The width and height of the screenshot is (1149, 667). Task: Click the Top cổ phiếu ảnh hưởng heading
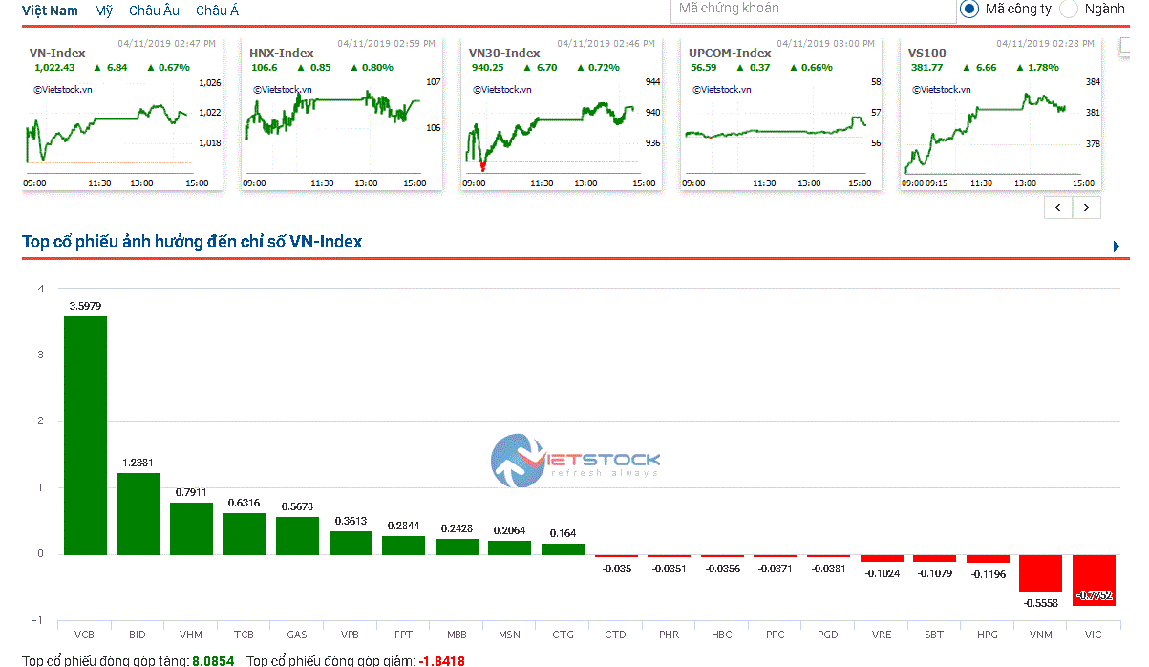192,242
